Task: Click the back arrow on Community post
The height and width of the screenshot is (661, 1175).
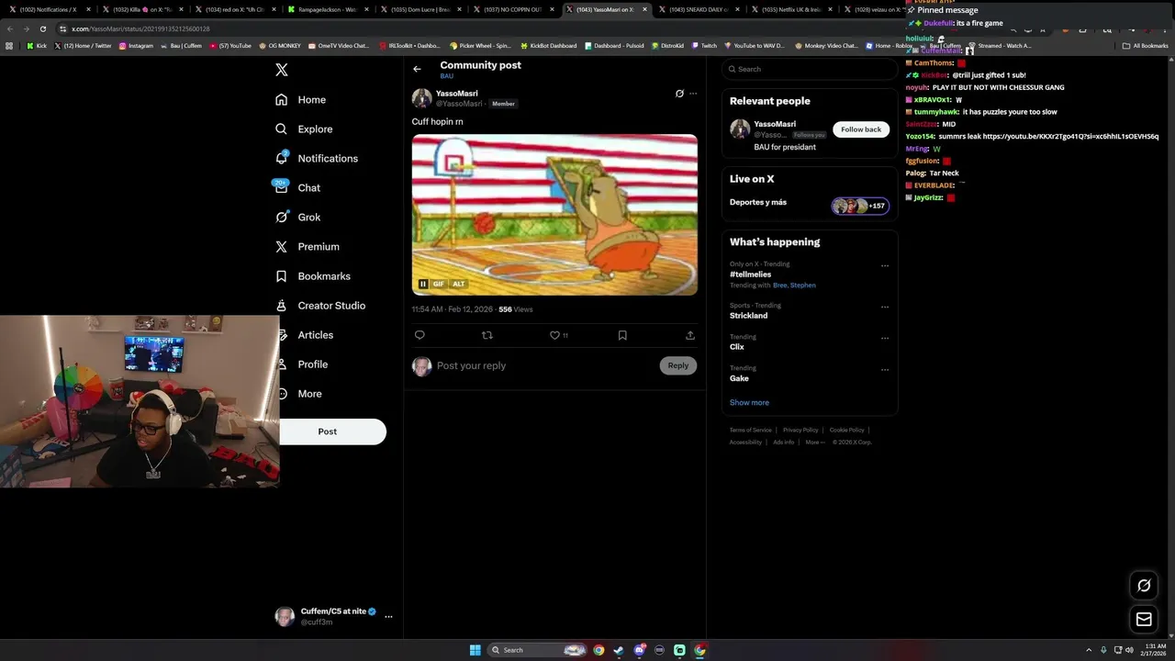Action: (417, 69)
